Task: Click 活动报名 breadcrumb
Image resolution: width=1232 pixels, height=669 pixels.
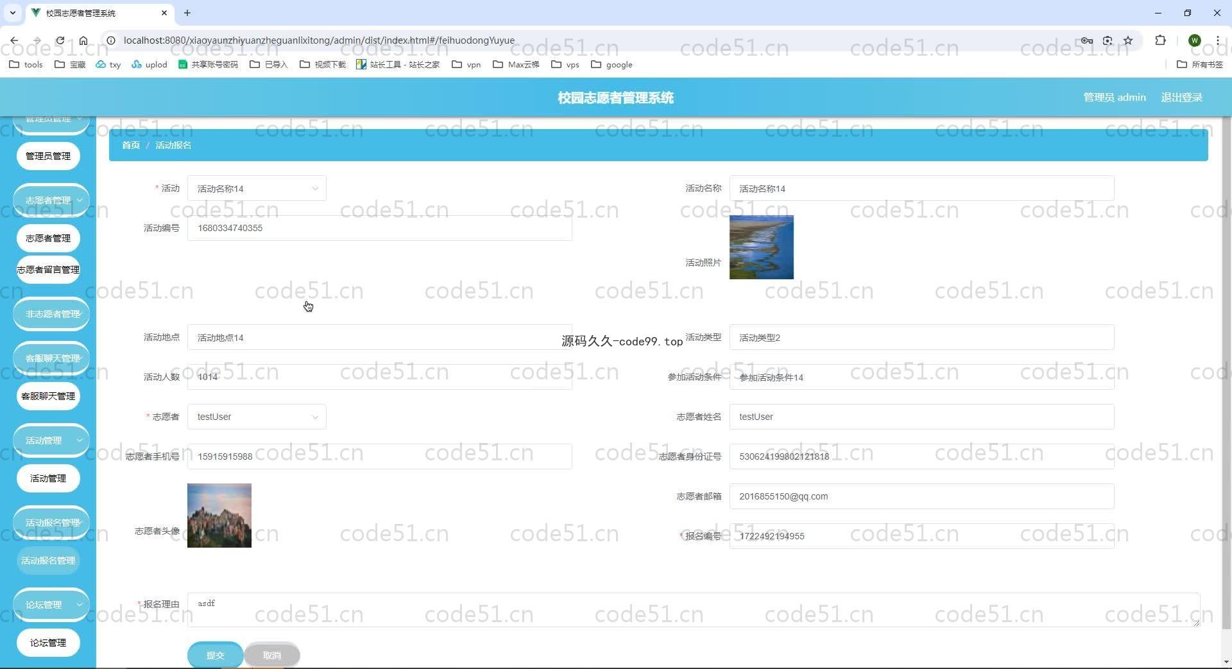Action: 173,145
